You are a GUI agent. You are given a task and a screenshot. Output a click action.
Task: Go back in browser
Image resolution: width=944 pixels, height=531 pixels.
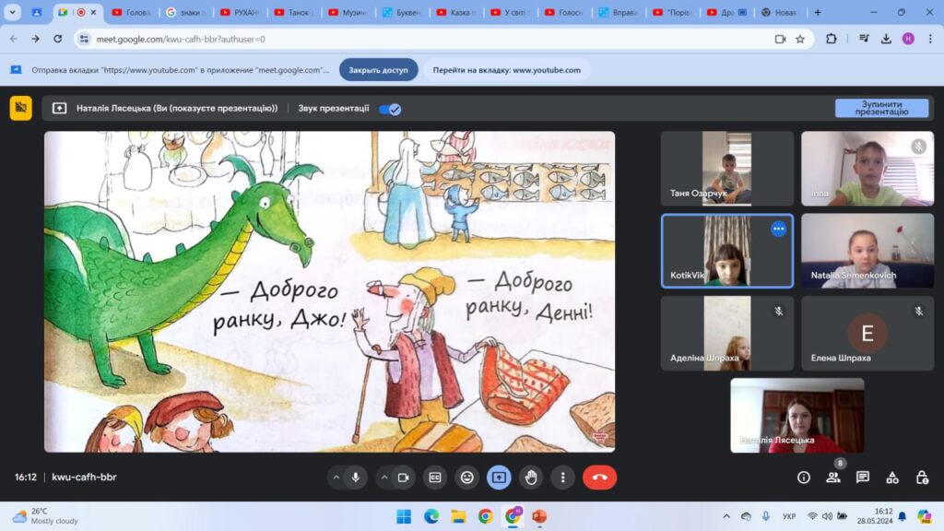click(x=13, y=39)
